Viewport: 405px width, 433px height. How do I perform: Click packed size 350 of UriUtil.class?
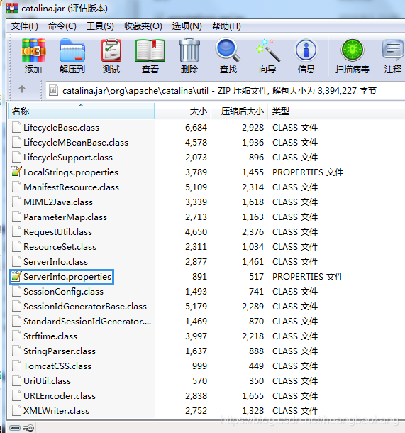coord(257,381)
